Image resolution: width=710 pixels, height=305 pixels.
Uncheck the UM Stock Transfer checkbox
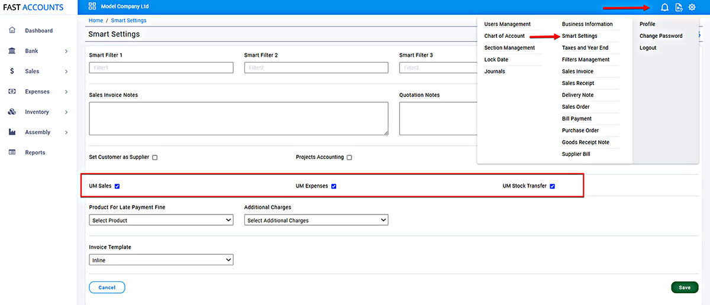pos(552,186)
